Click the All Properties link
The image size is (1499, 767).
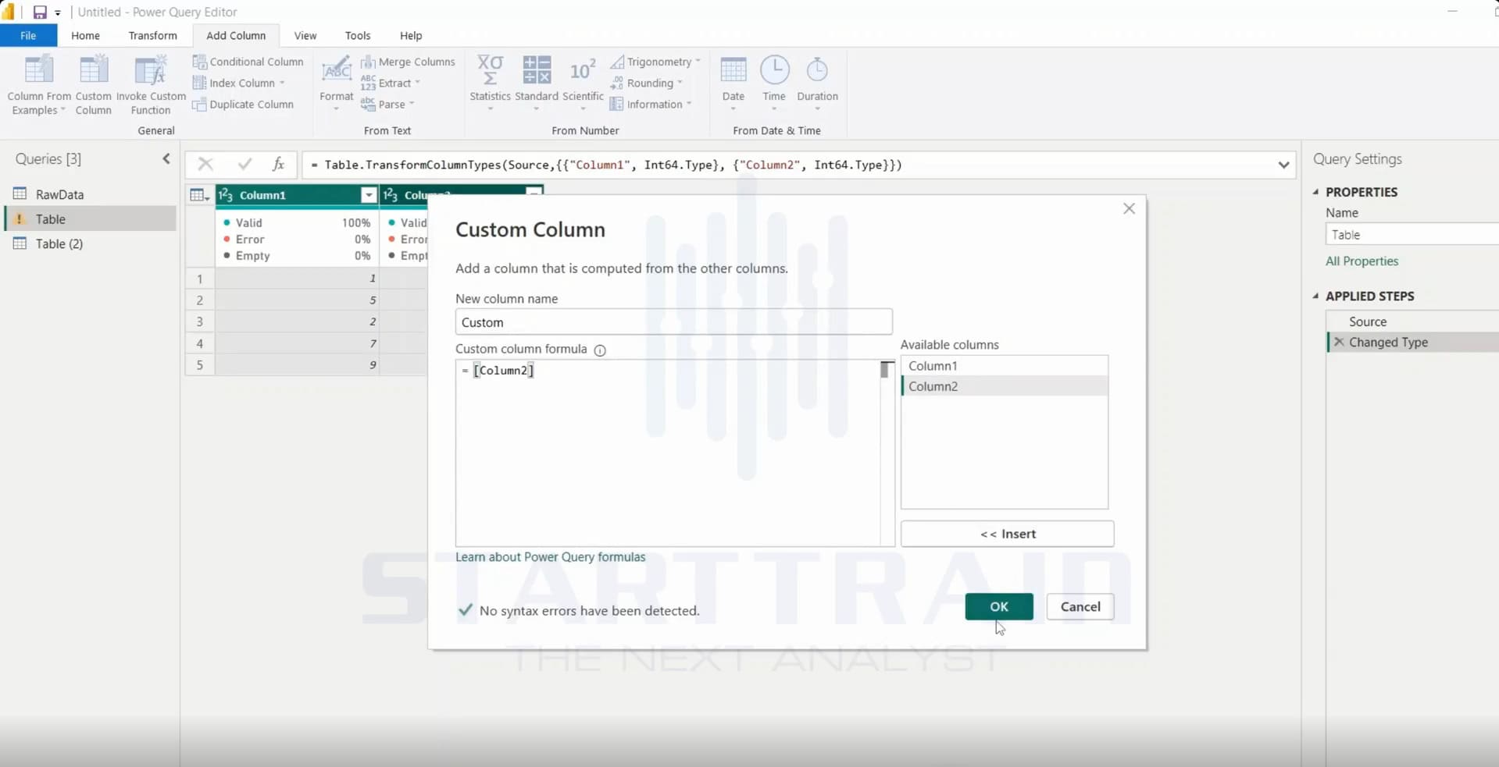(1362, 261)
